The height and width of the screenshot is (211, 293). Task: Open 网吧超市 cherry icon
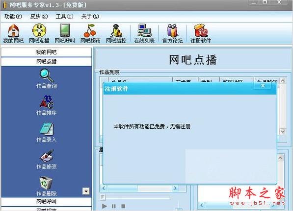90,34
